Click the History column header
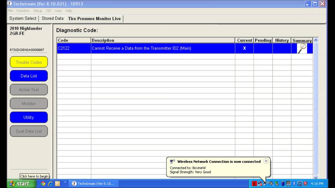Image resolution: width=335 pixels, height=188 pixels. 282,40
